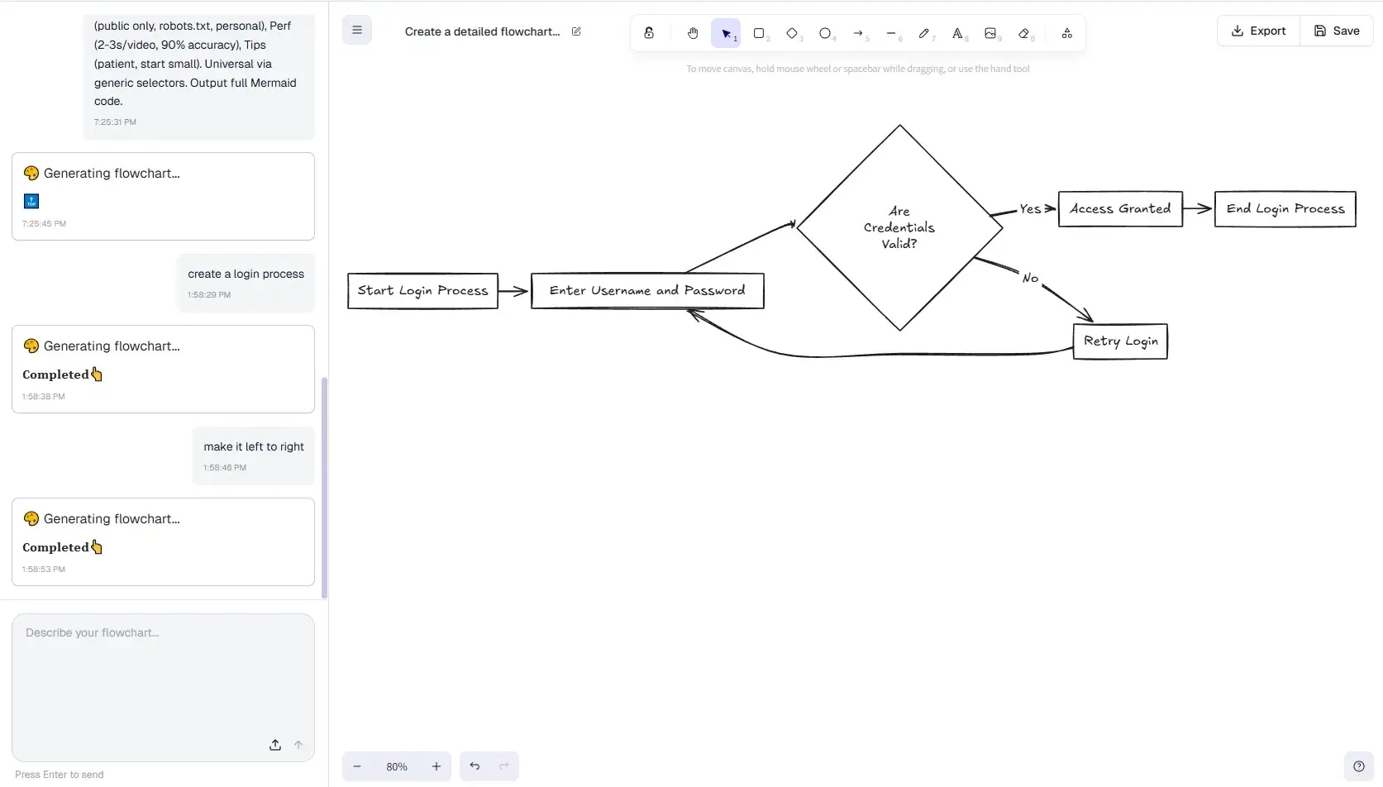This screenshot has height=787, width=1383.
Task: Select the Line tool
Action: pyautogui.click(x=891, y=33)
